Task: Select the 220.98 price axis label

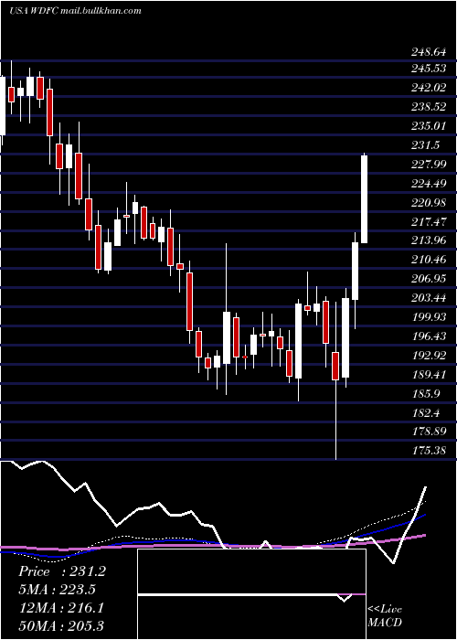Action: (429, 202)
